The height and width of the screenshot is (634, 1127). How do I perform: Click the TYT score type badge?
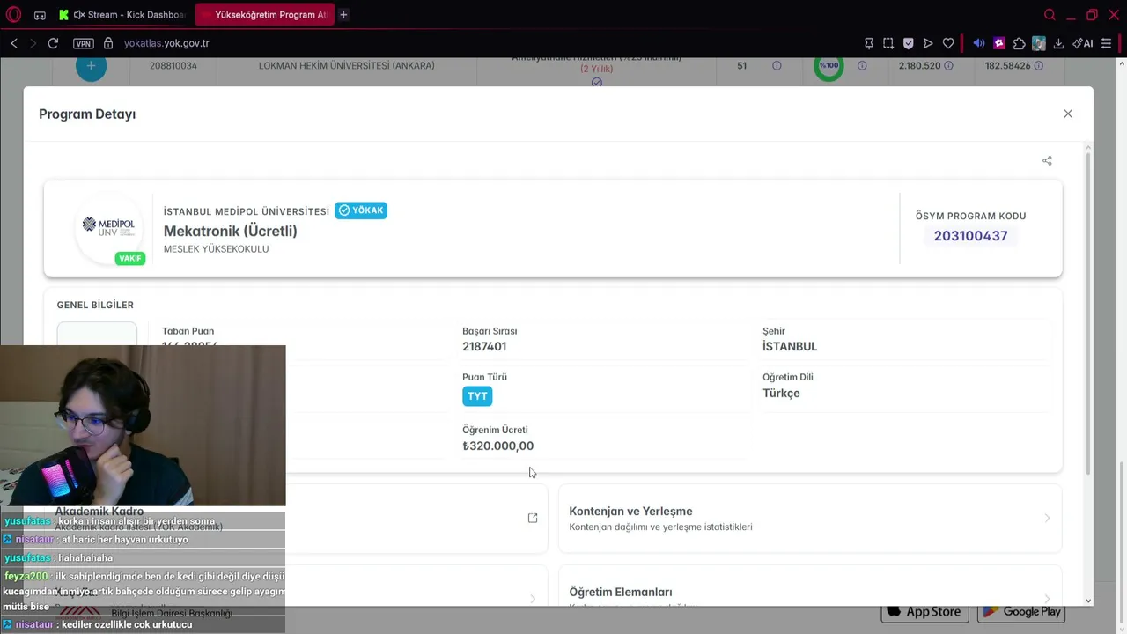pyautogui.click(x=477, y=396)
